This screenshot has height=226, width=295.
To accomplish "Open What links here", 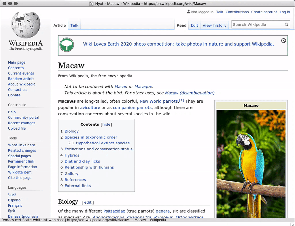I will [21, 145].
